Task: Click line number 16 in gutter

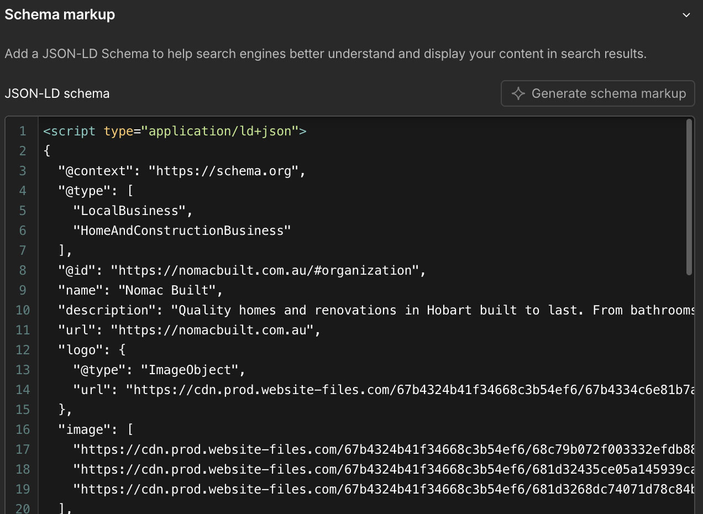Action: (x=23, y=429)
